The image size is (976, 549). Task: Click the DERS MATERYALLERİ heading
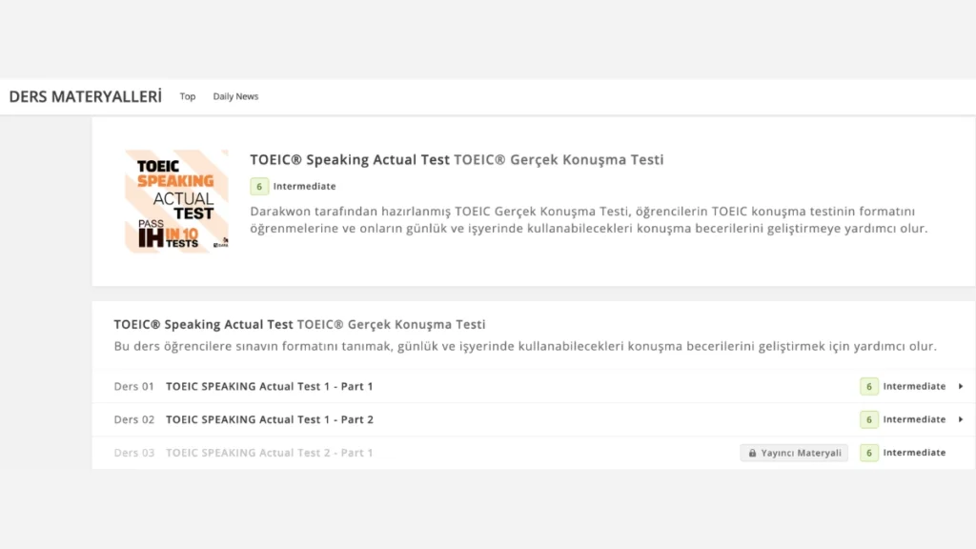click(85, 96)
